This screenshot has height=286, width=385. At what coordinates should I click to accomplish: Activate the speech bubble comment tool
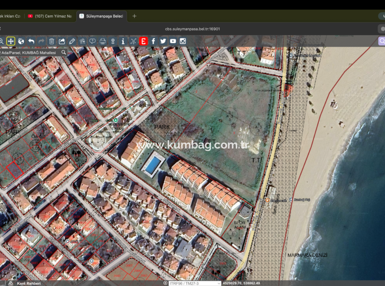tap(92, 41)
